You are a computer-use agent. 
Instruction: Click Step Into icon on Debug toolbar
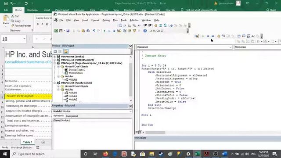point(223,36)
